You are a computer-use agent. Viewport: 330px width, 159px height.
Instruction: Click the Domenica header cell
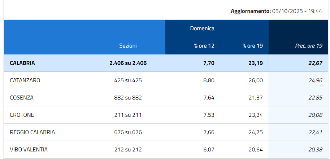click(x=202, y=28)
